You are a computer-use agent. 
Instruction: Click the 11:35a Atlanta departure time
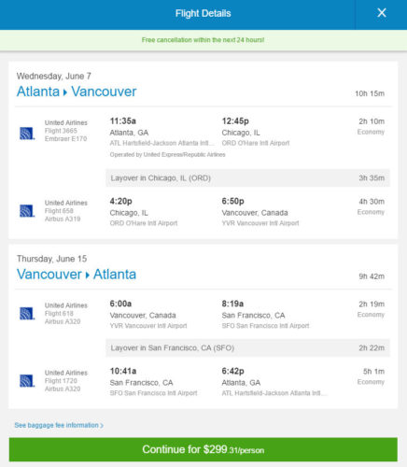click(x=123, y=120)
